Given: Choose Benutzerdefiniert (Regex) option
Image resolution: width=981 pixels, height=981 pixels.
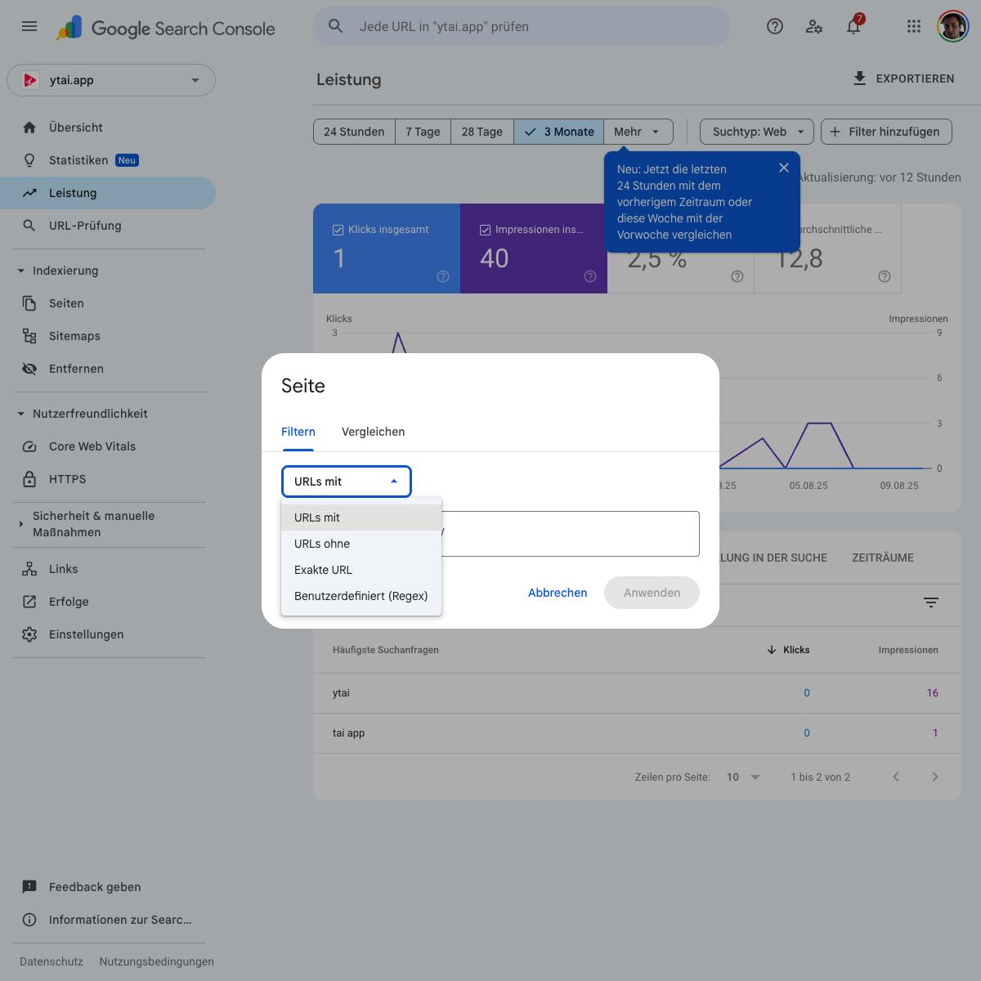Looking at the screenshot, I should (x=361, y=596).
